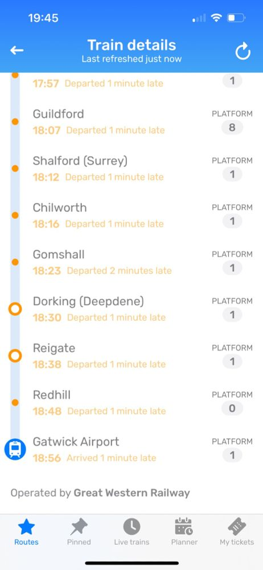Image resolution: width=263 pixels, height=570 pixels.
Task: Tap the Wi-Fi status icon
Action: point(216,18)
